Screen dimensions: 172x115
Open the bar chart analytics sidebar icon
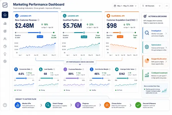click(5, 24)
